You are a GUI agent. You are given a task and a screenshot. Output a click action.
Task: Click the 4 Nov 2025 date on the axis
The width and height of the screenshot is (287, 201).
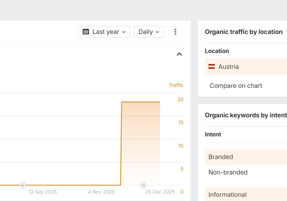click(x=101, y=192)
